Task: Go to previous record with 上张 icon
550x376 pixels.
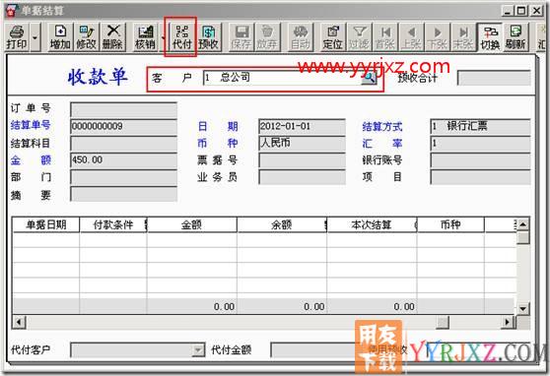Action: pos(411,37)
